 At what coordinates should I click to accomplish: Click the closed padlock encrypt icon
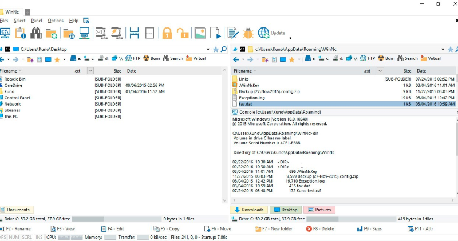click(167, 33)
